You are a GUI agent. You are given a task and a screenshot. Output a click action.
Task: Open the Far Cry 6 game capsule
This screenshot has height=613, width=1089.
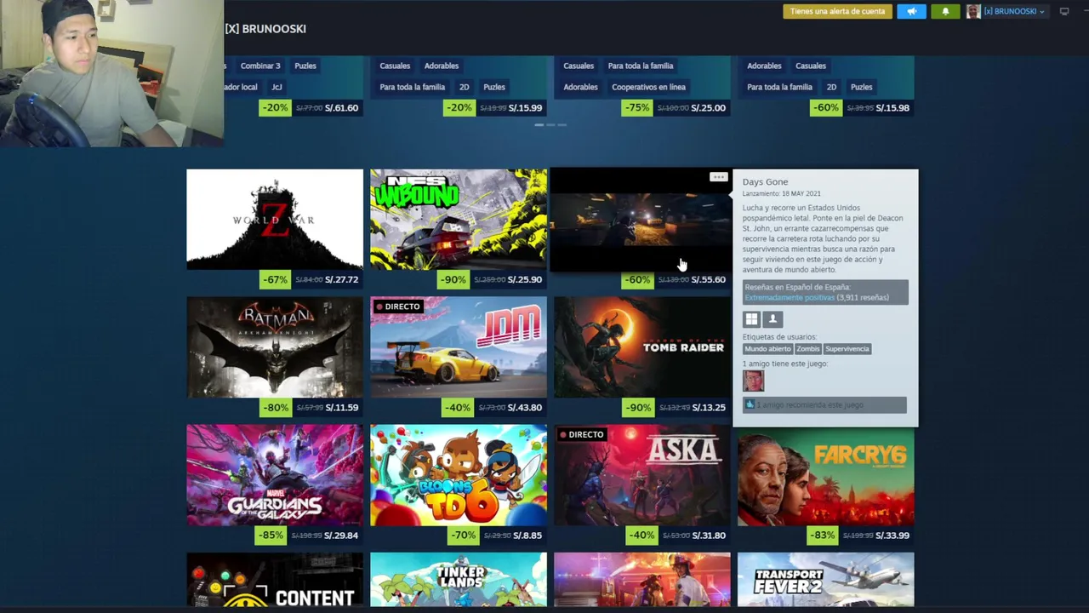point(826,475)
